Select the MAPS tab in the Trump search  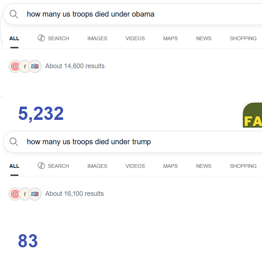click(x=170, y=166)
